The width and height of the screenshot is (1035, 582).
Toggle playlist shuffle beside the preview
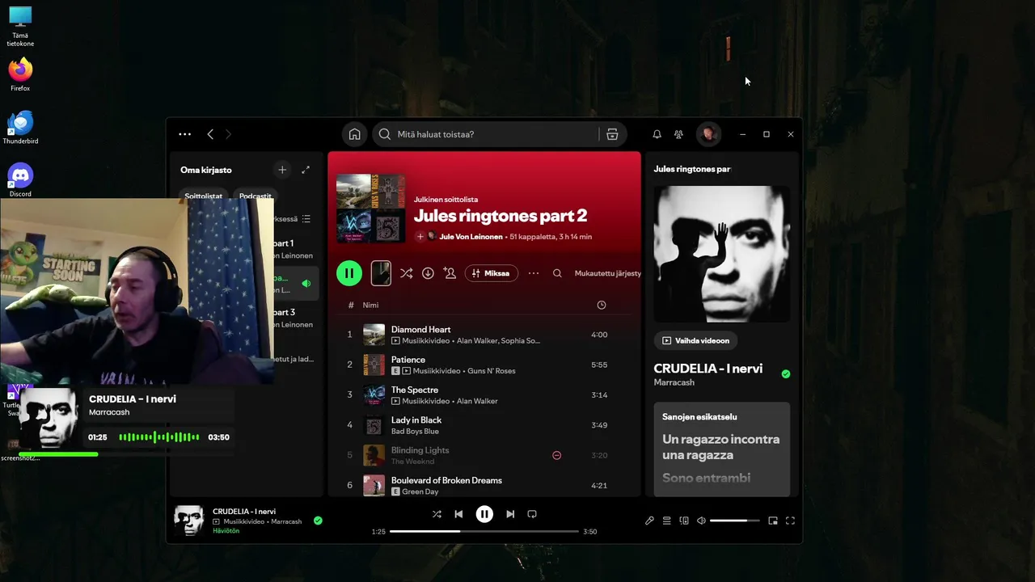pos(406,273)
